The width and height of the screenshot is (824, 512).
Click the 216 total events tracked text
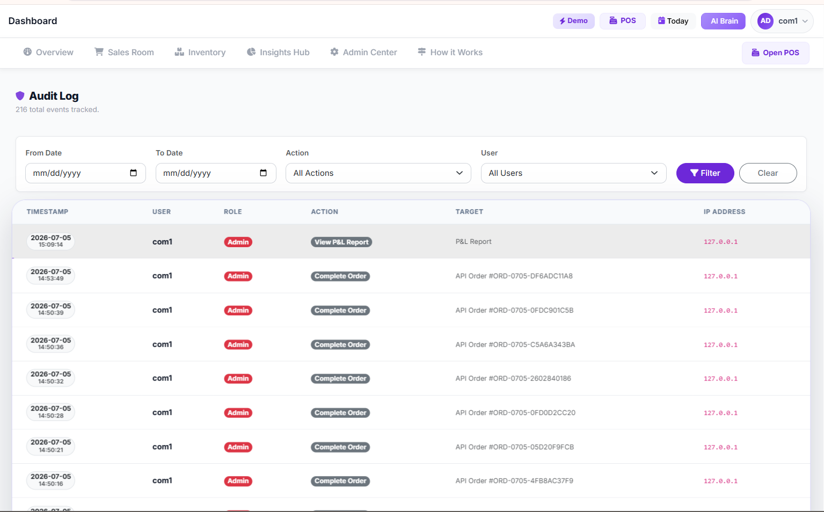(x=57, y=109)
